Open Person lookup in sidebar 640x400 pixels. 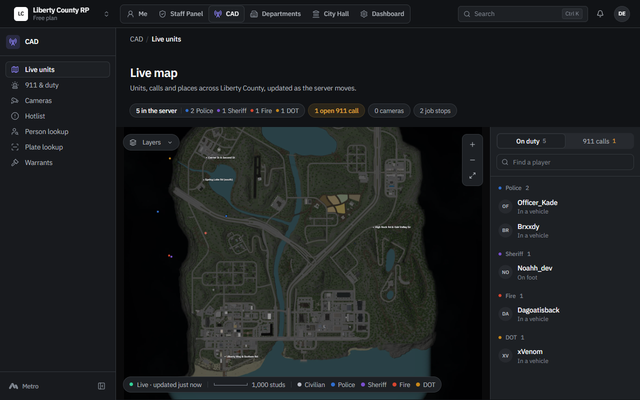(57, 131)
